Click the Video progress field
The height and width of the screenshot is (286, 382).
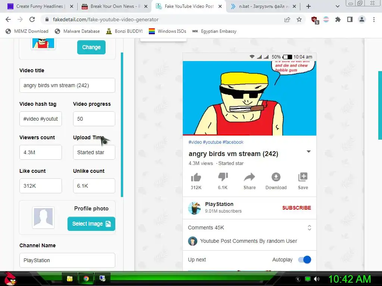pyautogui.click(x=94, y=119)
